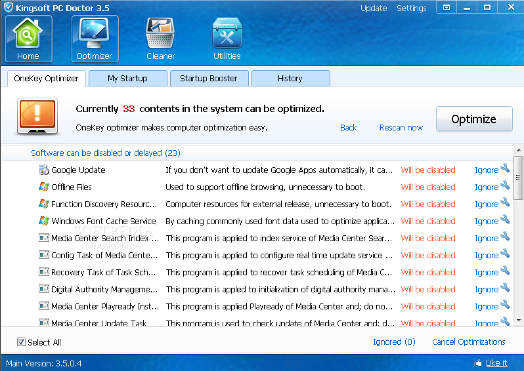Click wrench icon for Media Center Search Index
The image size is (524, 371).
point(505,237)
